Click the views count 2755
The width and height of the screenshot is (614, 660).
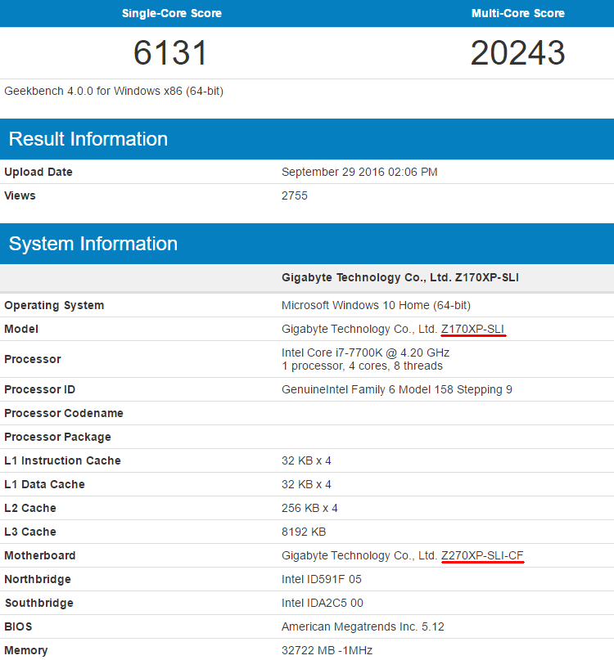point(295,195)
